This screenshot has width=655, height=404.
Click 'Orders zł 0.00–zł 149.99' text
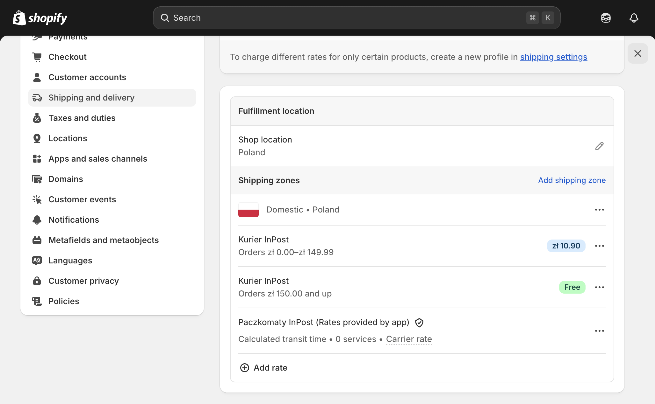286,252
